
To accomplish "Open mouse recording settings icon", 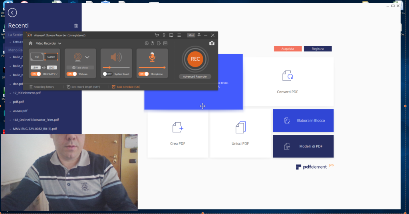I will (x=153, y=43).
